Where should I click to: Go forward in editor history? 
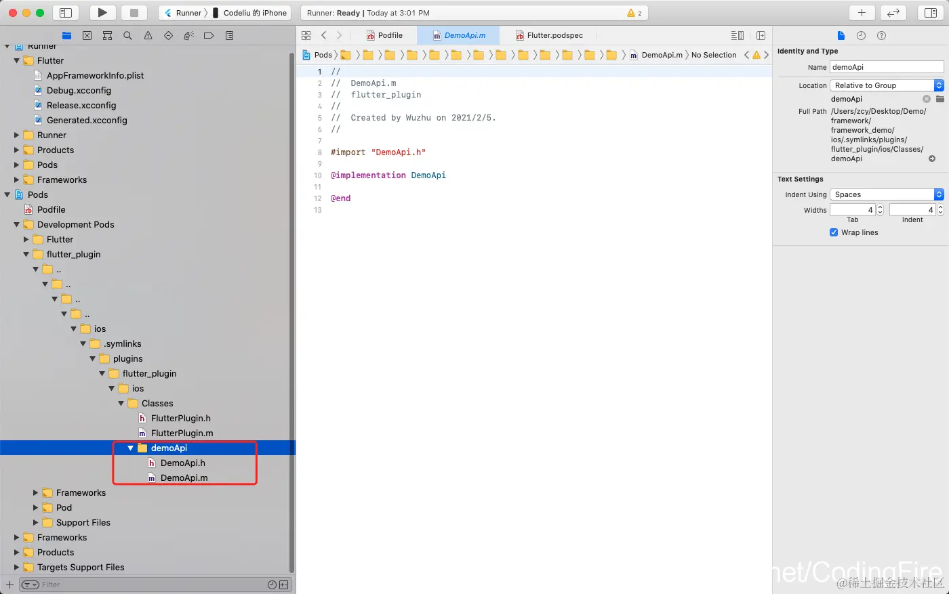click(x=340, y=35)
